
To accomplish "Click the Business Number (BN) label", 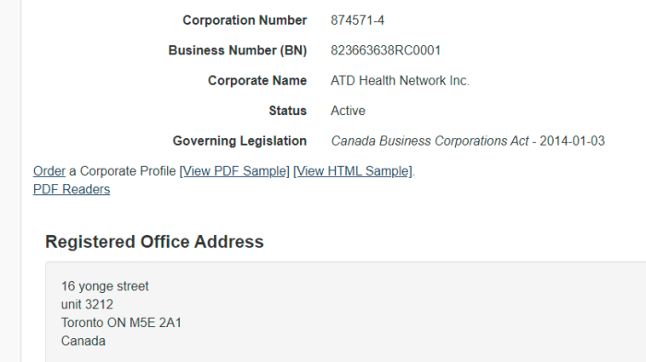I will tap(238, 51).
